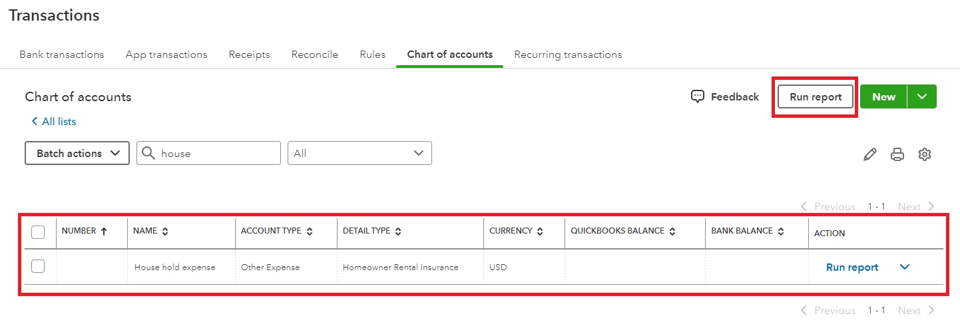Switch to the Bank transactions tab
The width and height of the screenshot is (960, 336).
click(62, 55)
